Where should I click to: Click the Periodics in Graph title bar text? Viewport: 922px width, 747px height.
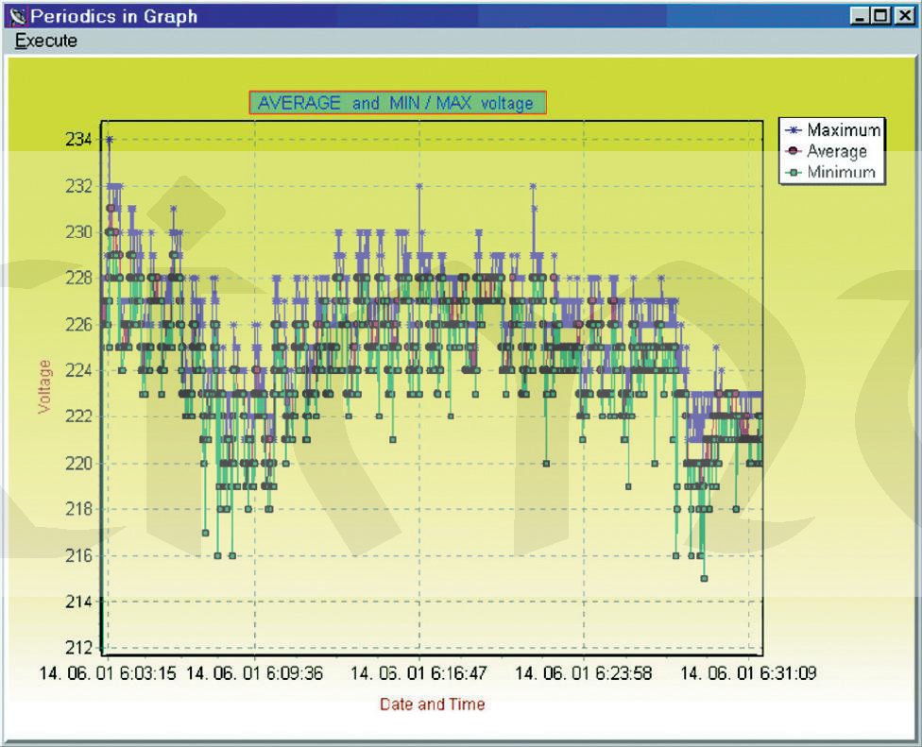(x=113, y=16)
